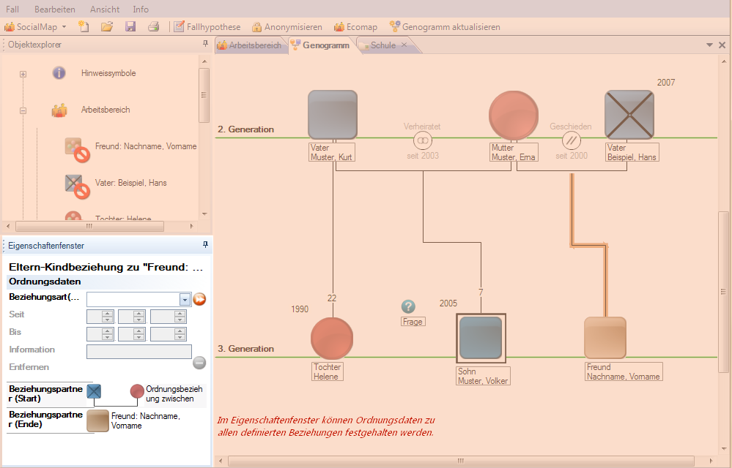732x468 pixels.
Task: Select Vater: Beispiel, Hans in Objektexplorer
Action: 130,183
